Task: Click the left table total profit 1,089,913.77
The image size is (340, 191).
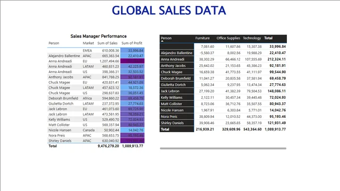Action: pyautogui.click(x=132, y=146)
